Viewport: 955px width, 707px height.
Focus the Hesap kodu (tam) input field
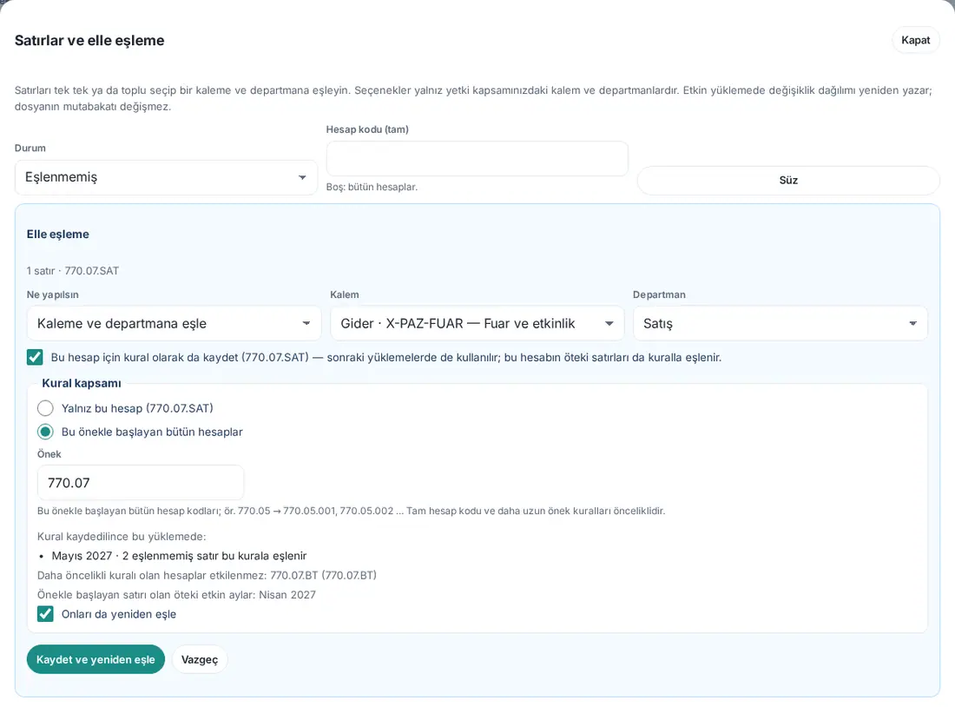(x=477, y=158)
